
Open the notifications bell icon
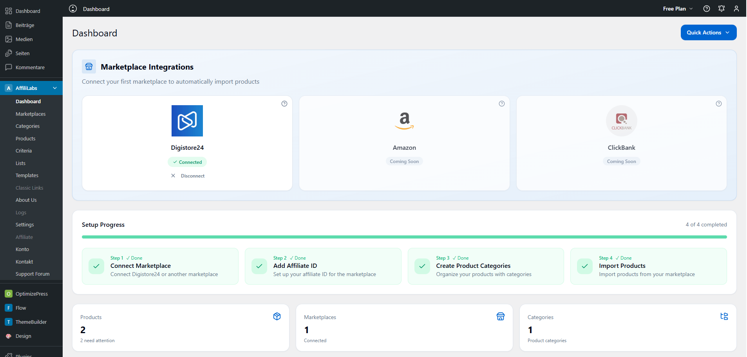721,9
